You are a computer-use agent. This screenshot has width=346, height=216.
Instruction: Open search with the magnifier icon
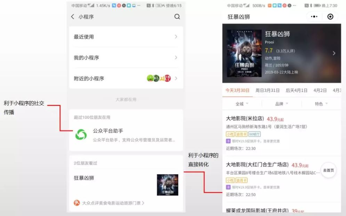click(177, 17)
